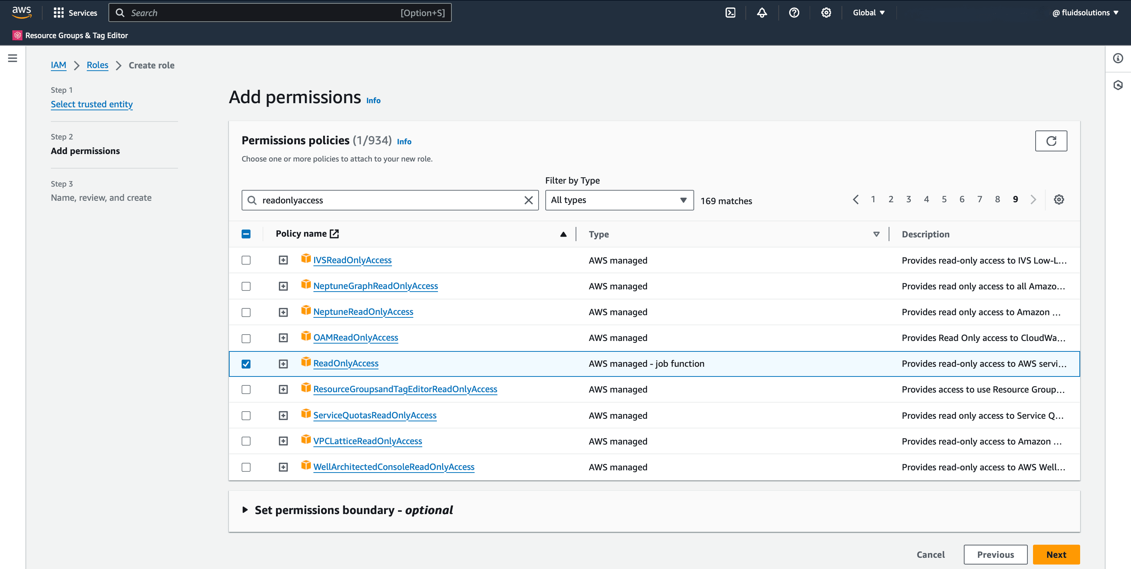The height and width of the screenshot is (569, 1131).
Task: Focus the top AWS search bar
Action: click(280, 13)
